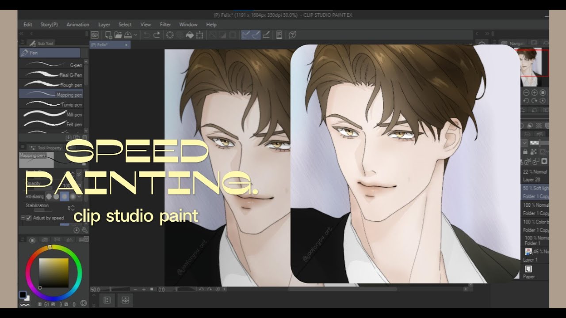Toggle the Adjust by speed checkbox
The image size is (566, 318).
point(29,218)
